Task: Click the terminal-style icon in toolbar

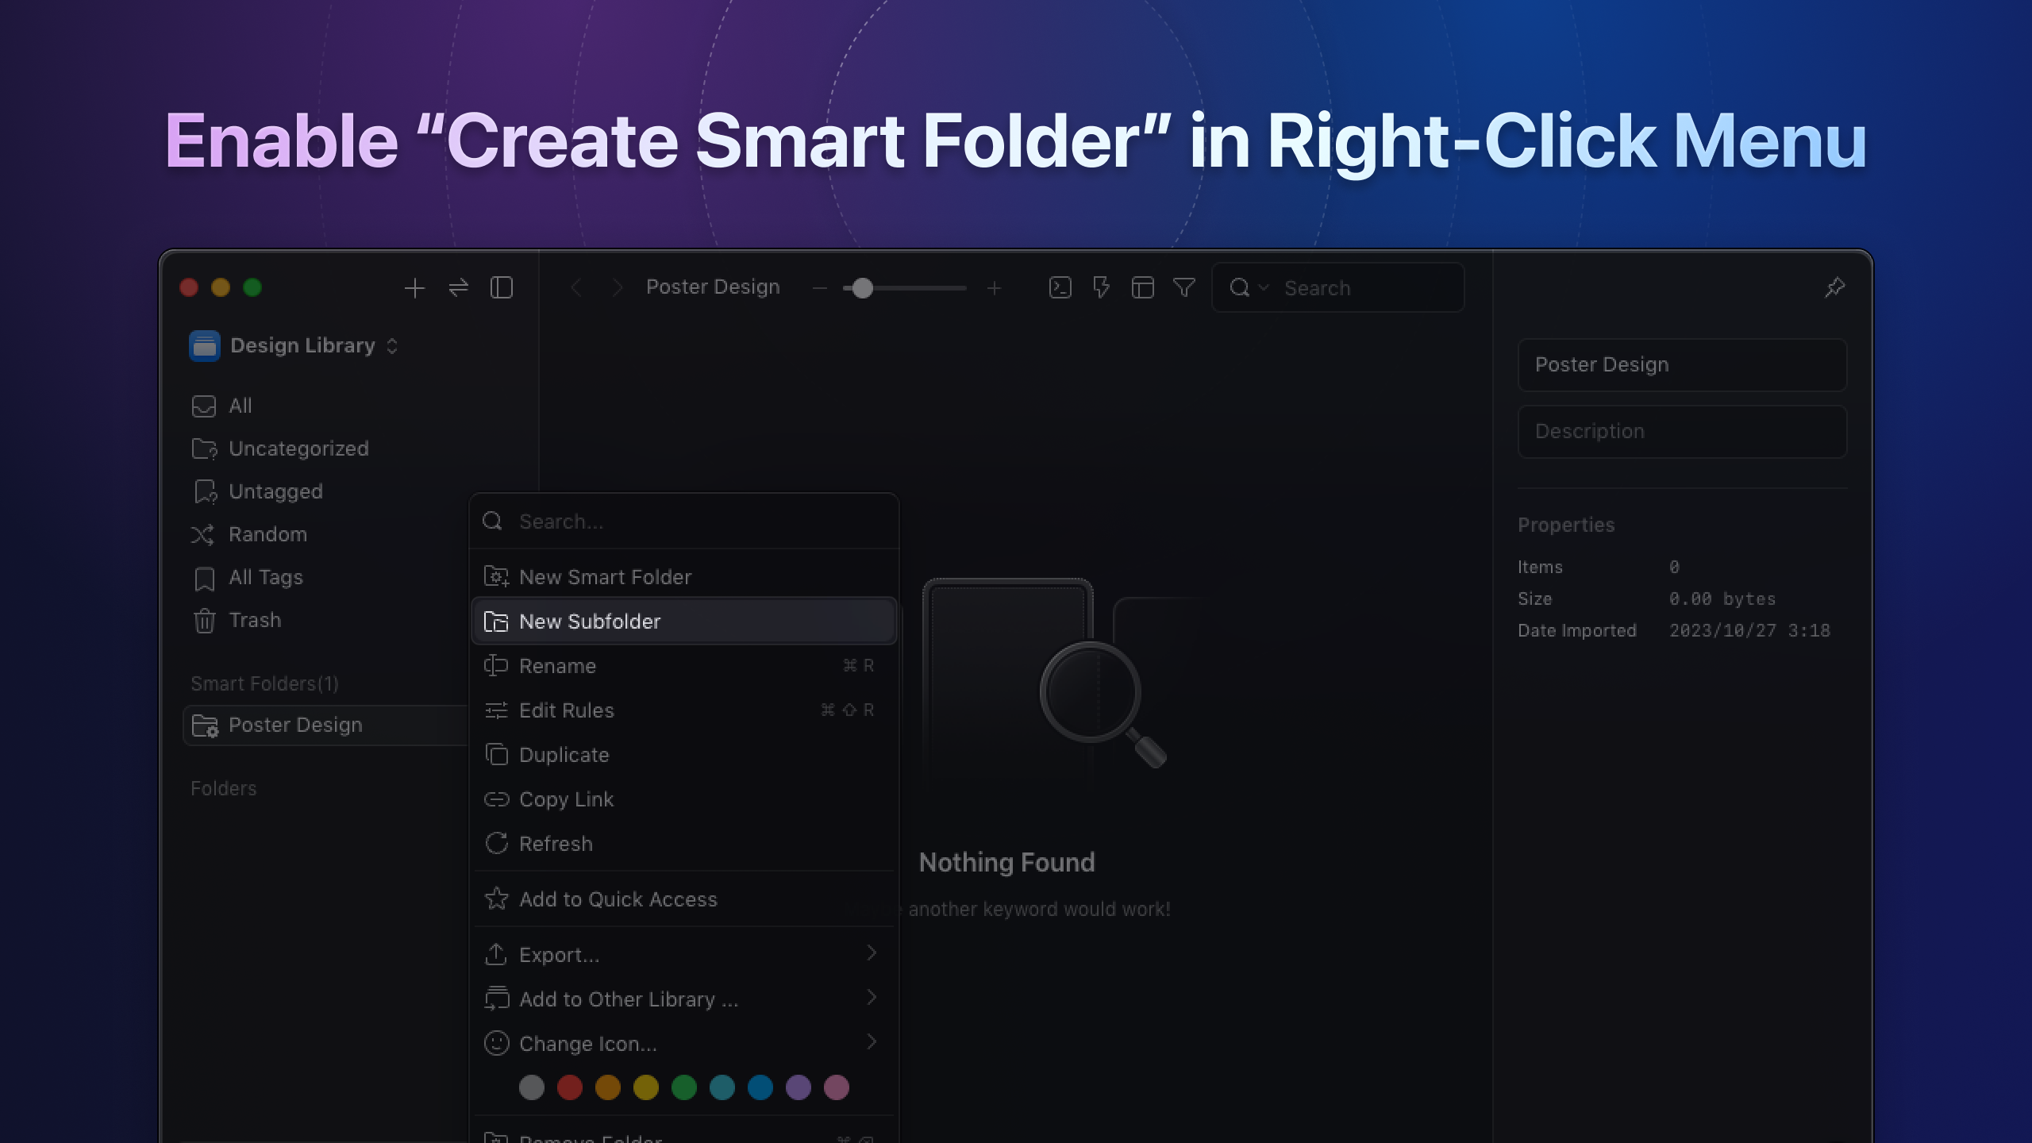Action: pyautogui.click(x=1060, y=287)
